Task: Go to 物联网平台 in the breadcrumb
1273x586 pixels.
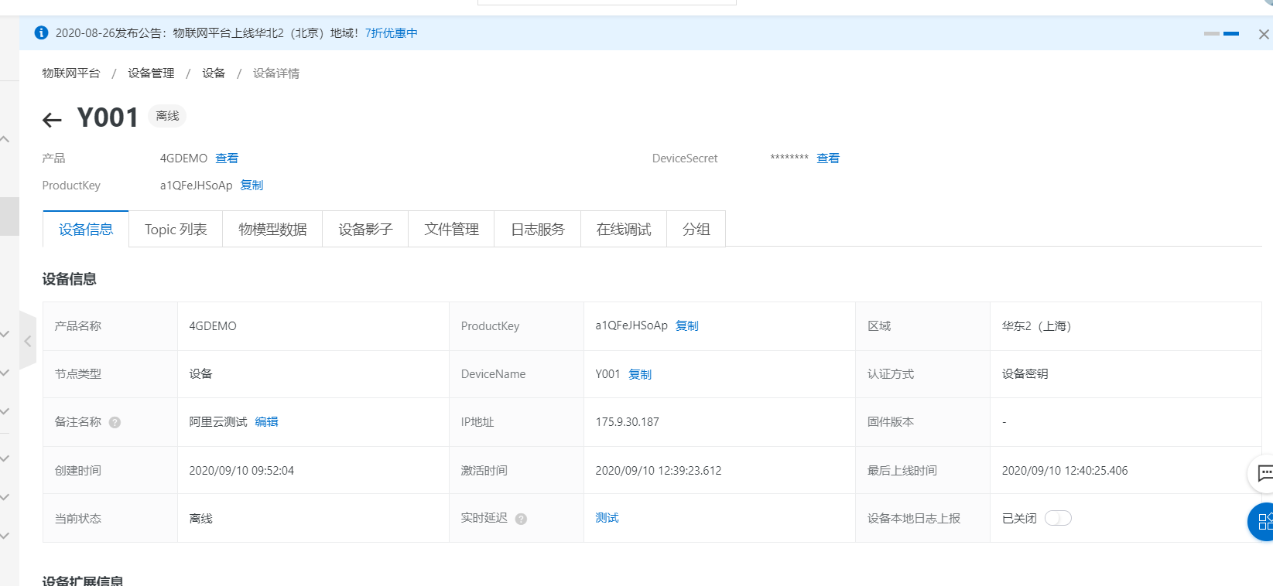Action: click(x=71, y=73)
